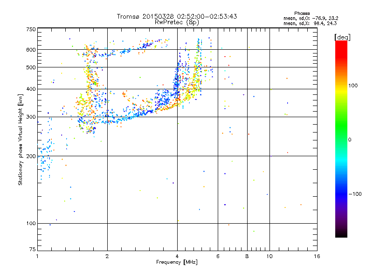Image resolution: width=373 pixels, height=279 pixels.
Task: Click the 300 tick on the height axis
Action: coord(31,117)
